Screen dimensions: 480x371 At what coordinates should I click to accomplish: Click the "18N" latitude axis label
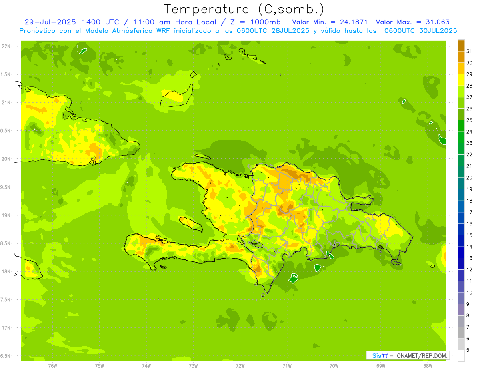click(6, 271)
